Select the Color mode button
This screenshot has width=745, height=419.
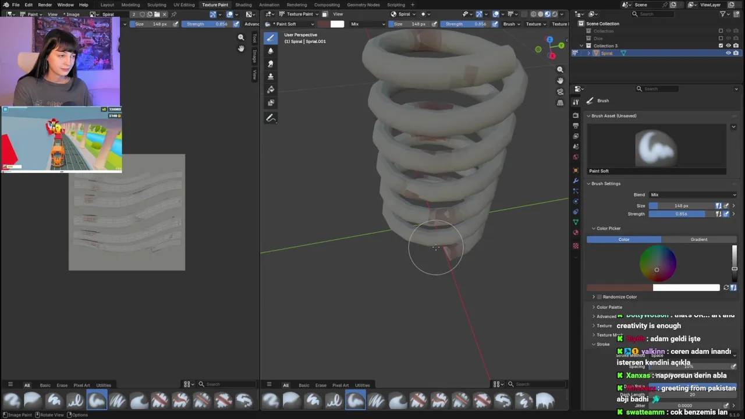[x=624, y=239]
